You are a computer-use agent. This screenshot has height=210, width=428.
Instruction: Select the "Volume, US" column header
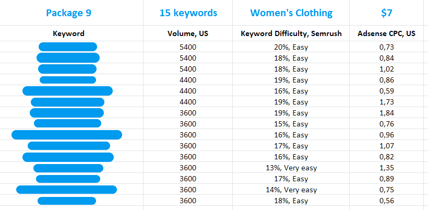[188, 33]
